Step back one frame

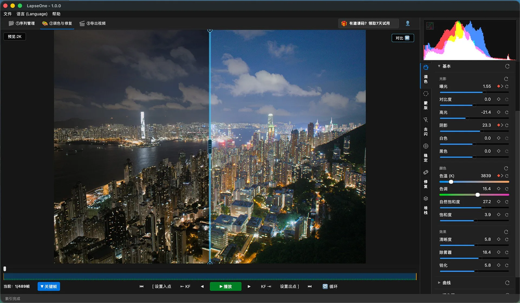[202, 286]
